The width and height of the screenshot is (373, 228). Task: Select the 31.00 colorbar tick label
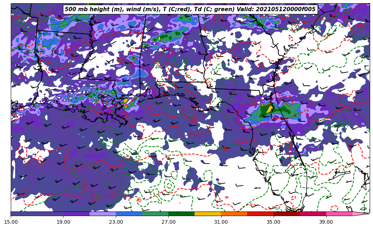[x=221, y=222]
